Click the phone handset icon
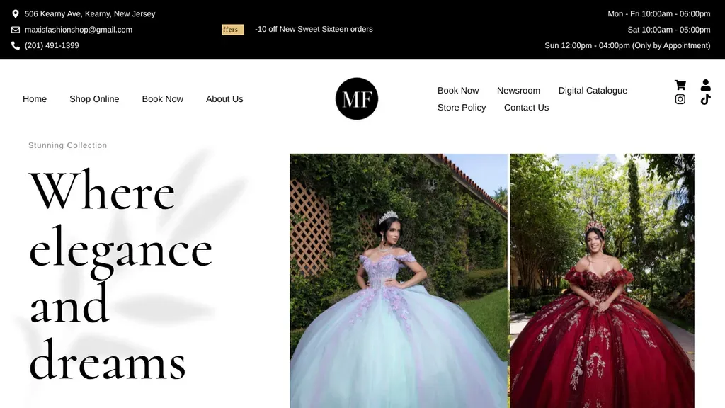 pos(16,45)
